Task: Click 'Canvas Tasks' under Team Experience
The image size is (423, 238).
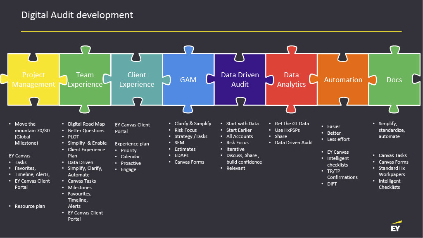Action: point(82,181)
